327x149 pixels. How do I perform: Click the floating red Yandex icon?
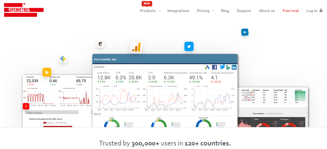click(x=26, y=106)
